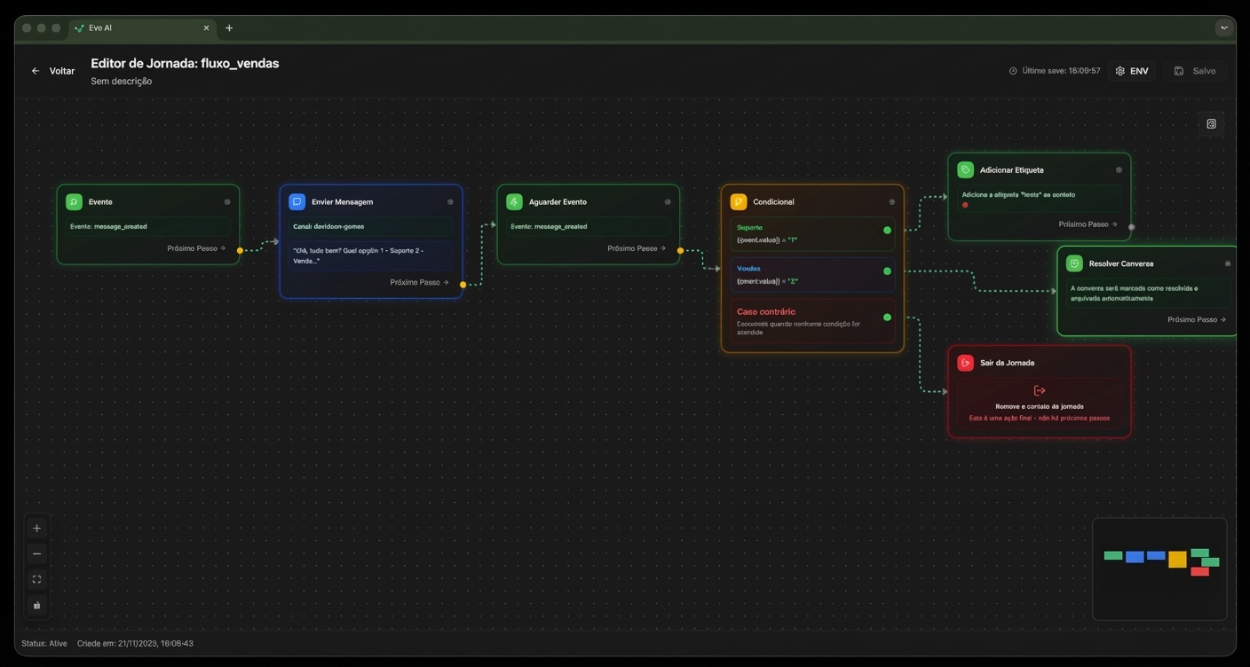Open environment variables via the ENV gear button
The image size is (1250, 667).
click(x=1132, y=70)
